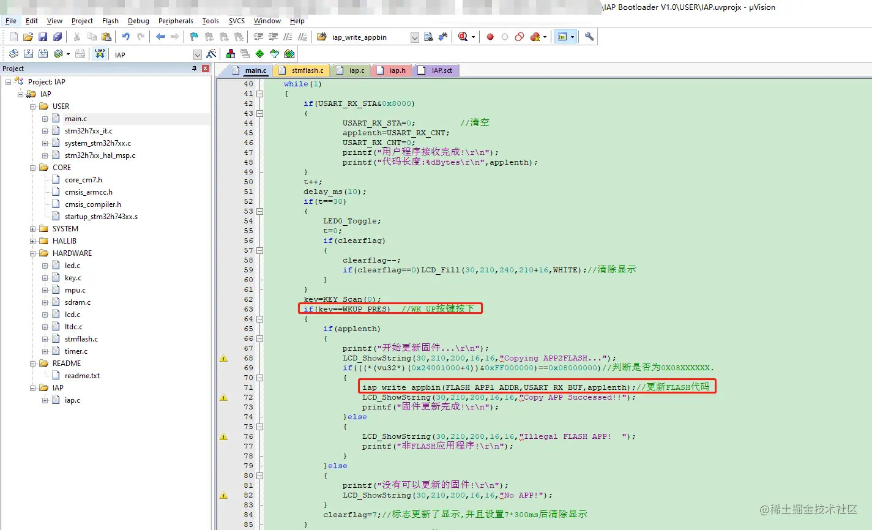
Task: Open the Peripherals menu
Action: pos(176,21)
